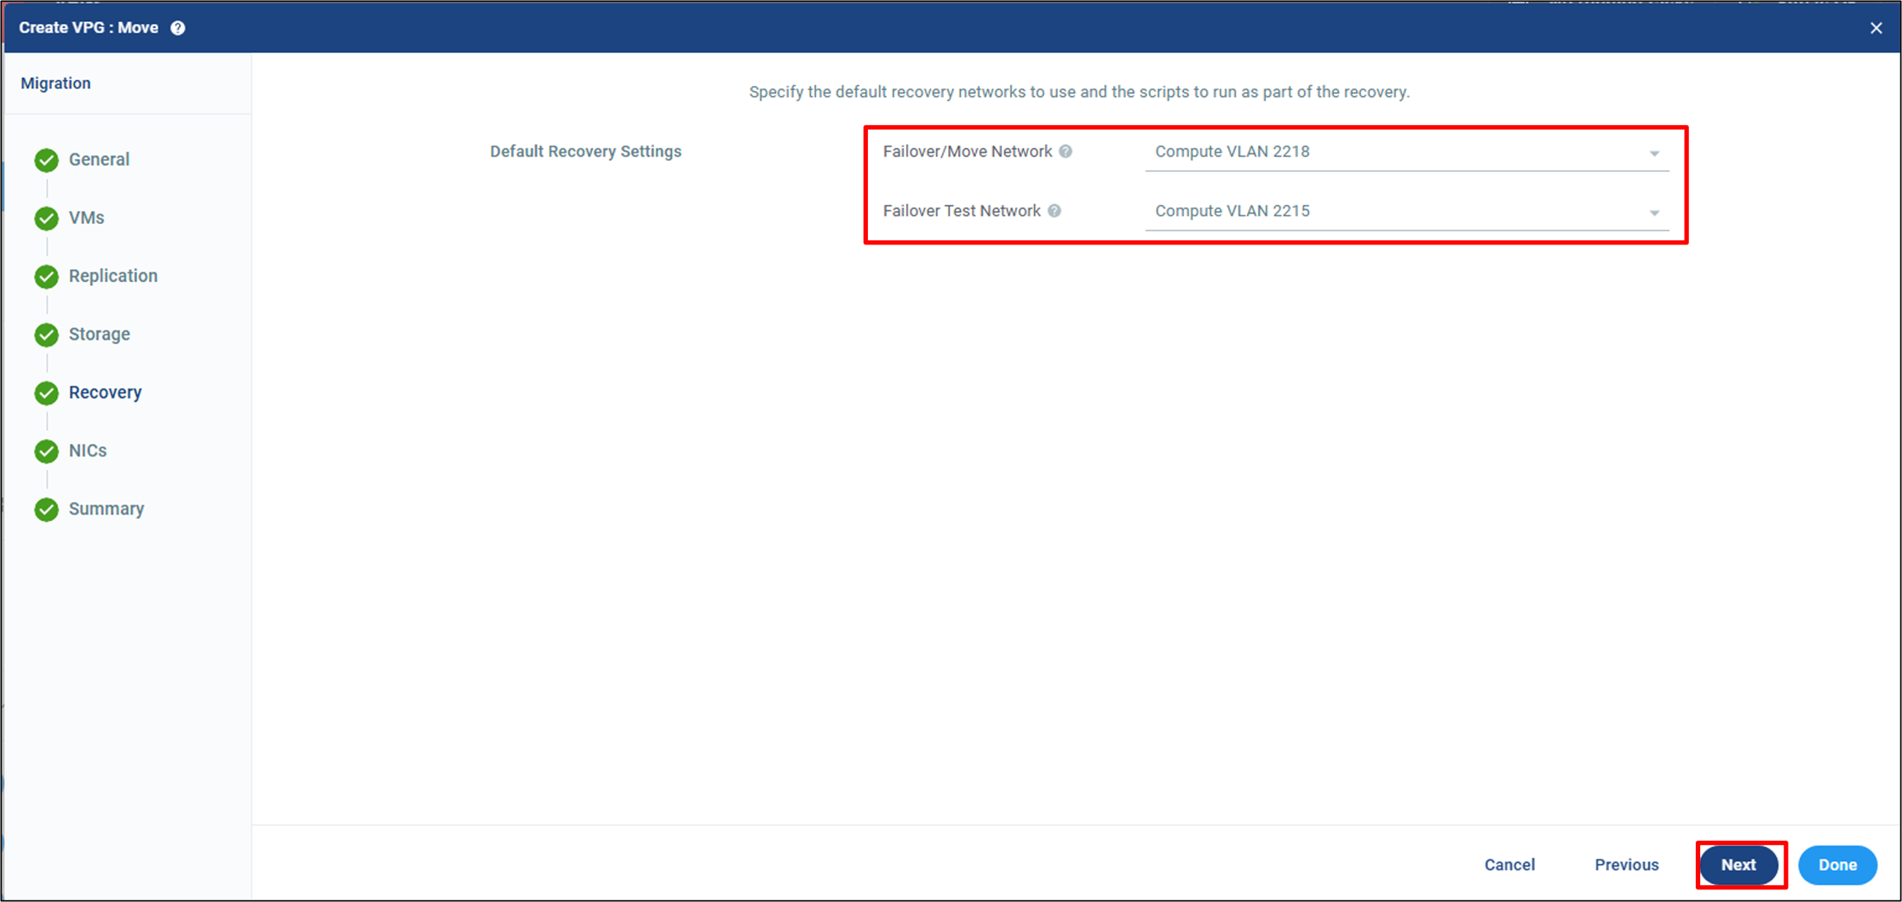Click the Compute VLAN 2215 field
The width and height of the screenshot is (1902, 902).
1407,212
